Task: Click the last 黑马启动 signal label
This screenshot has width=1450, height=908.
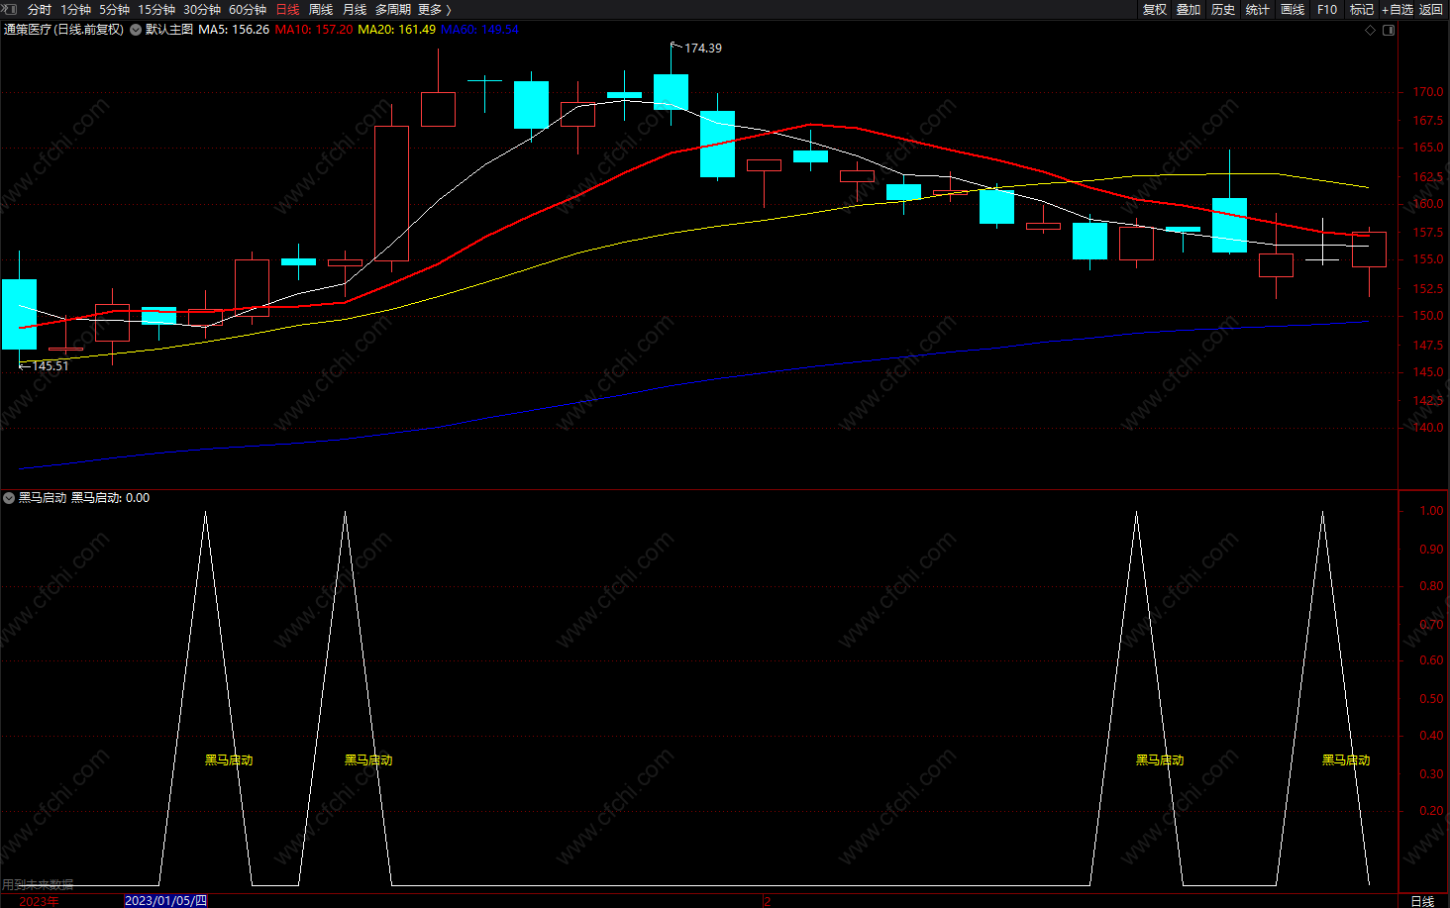Action: pos(1346,759)
